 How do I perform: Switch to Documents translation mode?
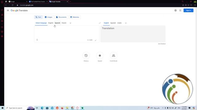click(x=61, y=17)
